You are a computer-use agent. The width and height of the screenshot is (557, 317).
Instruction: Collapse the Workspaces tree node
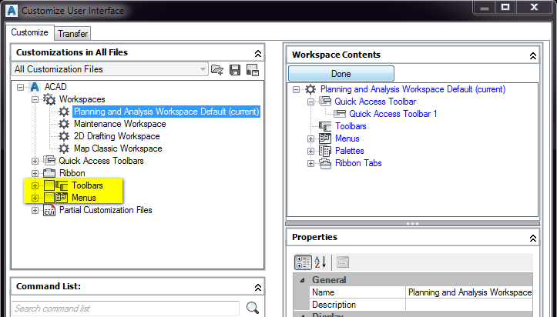click(35, 99)
